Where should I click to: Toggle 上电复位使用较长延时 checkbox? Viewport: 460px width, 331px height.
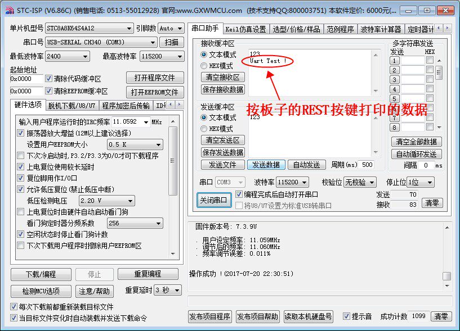click(x=20, y=167)
